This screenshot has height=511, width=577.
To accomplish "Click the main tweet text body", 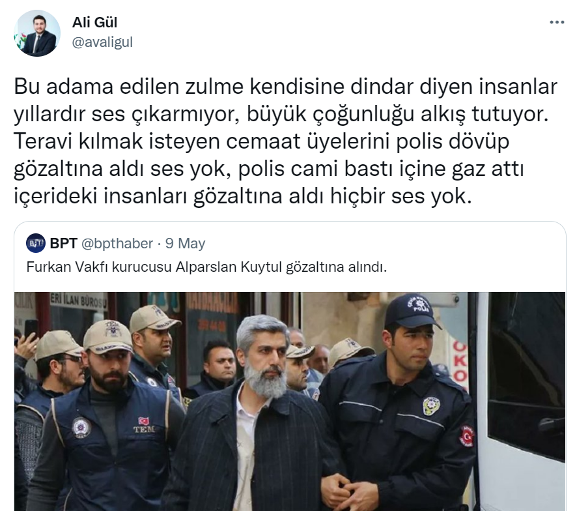I will pos(285,141).
